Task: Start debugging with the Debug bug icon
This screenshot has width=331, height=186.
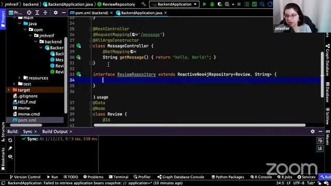Action: [212, 4]
